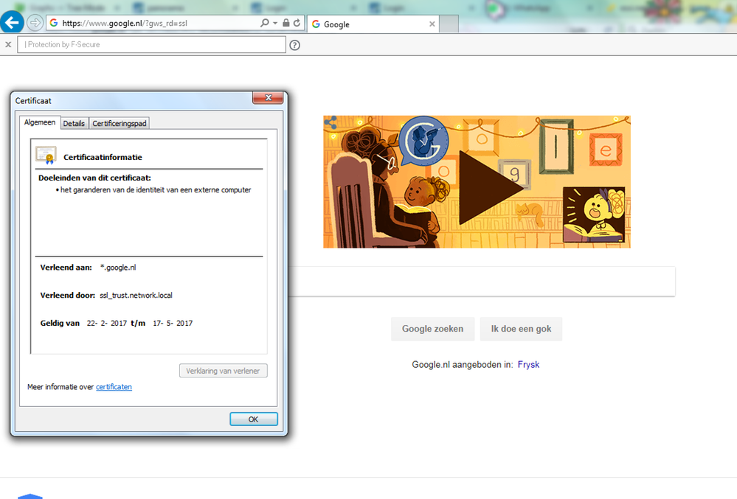Open a new blank tab
Screen dimensions: 737x499
point(449,24)
